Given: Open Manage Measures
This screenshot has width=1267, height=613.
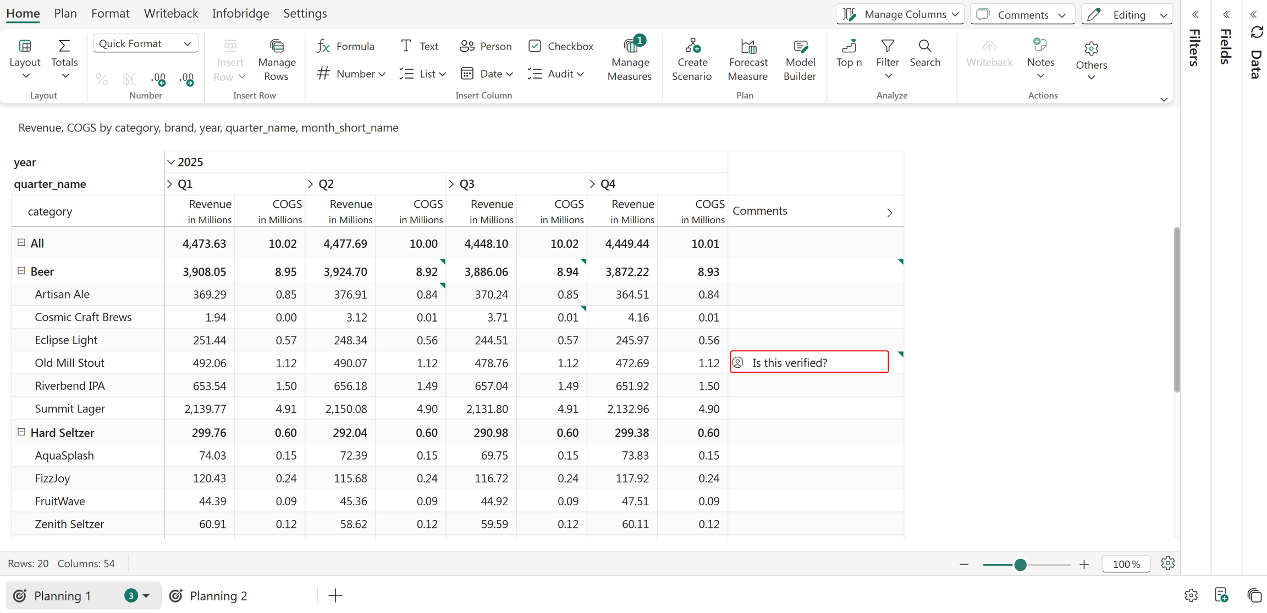Looking at the screenshot, I should pyautogui.click(x=630, y=60).
